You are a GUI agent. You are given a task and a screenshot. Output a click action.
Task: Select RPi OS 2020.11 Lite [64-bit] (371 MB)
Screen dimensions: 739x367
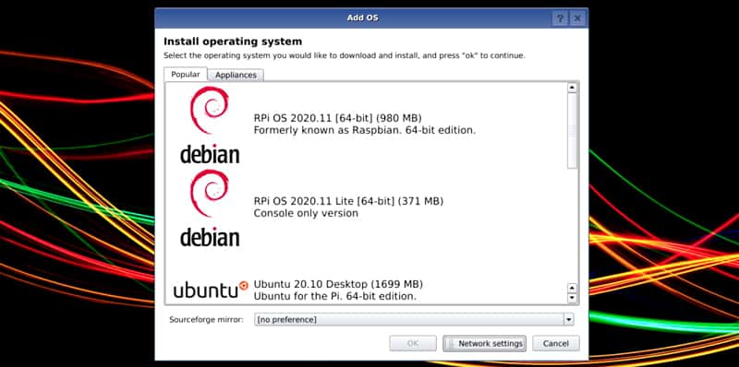348,201
